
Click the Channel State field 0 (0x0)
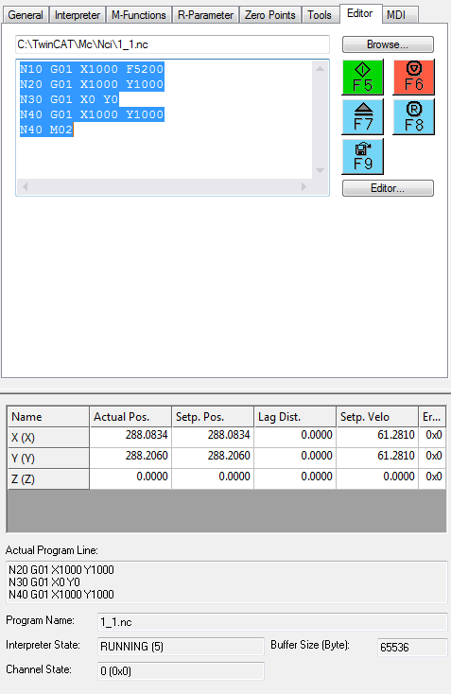pos(181,671)
